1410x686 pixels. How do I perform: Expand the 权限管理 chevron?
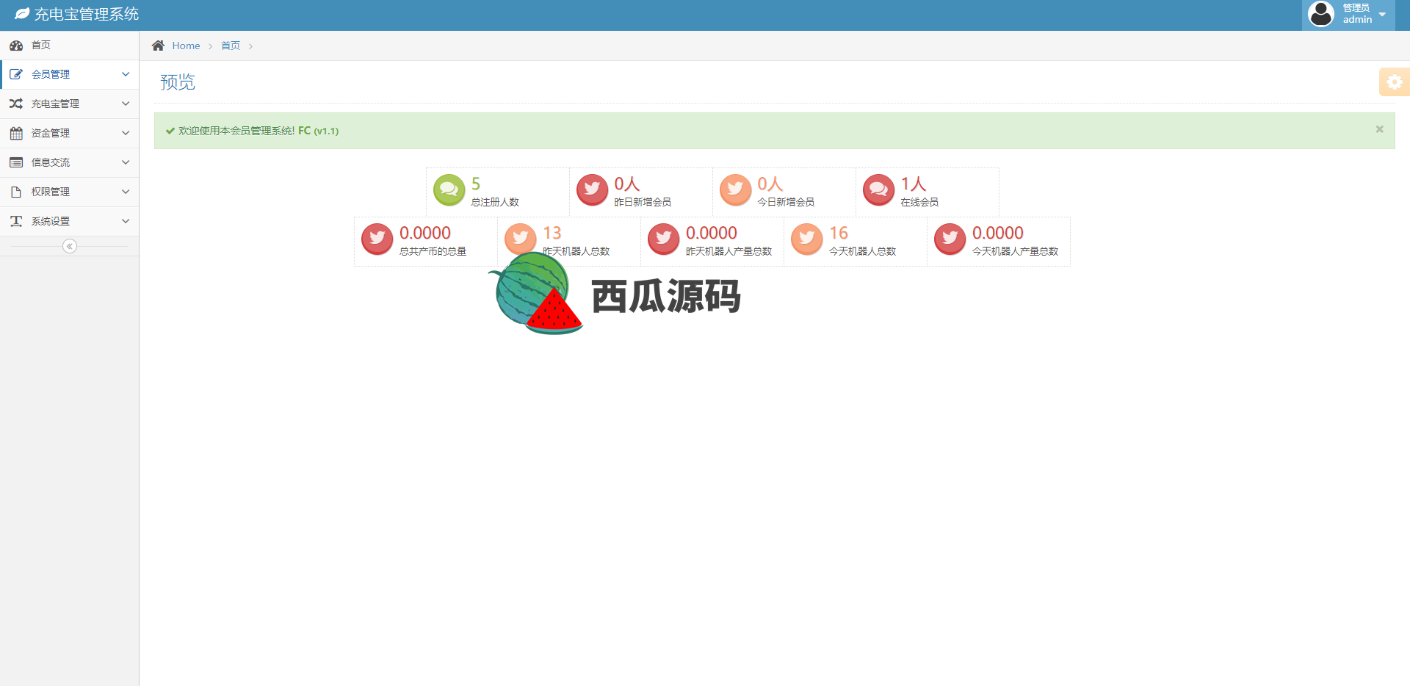pos(126,192)
